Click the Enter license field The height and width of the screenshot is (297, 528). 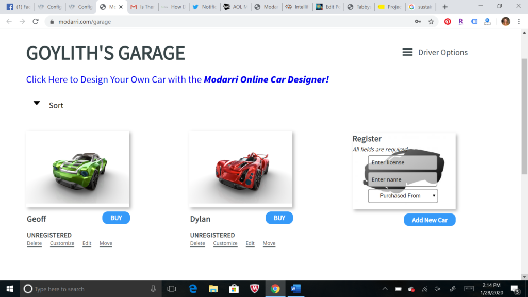(402, 162)
